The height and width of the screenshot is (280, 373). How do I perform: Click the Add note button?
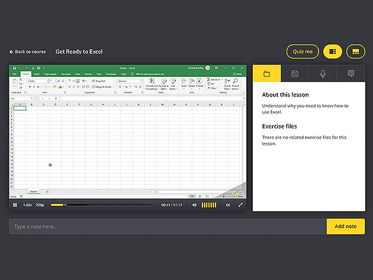tap(346, 226)
